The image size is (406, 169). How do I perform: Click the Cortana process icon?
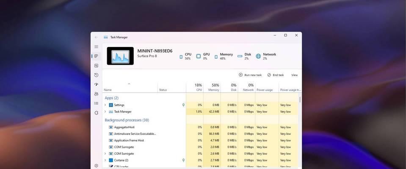(x=111, y=160)
